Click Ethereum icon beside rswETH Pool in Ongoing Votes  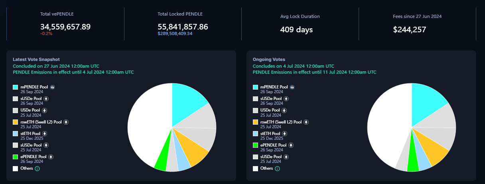click(306, 122)
